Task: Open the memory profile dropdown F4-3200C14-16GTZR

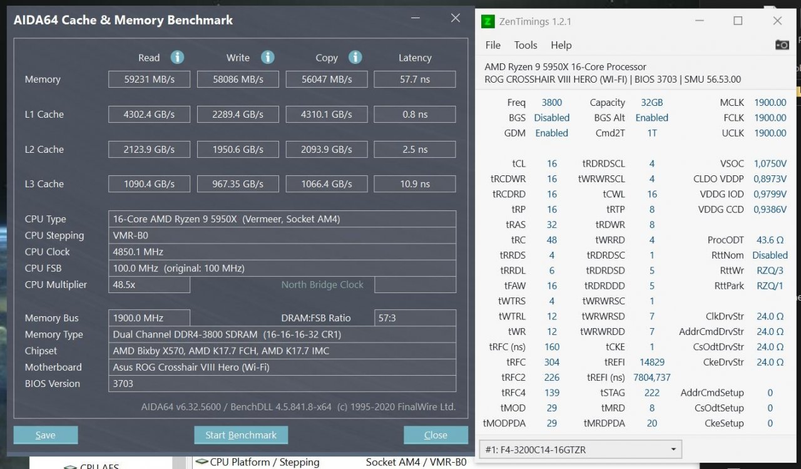Action: click(576, 449)
